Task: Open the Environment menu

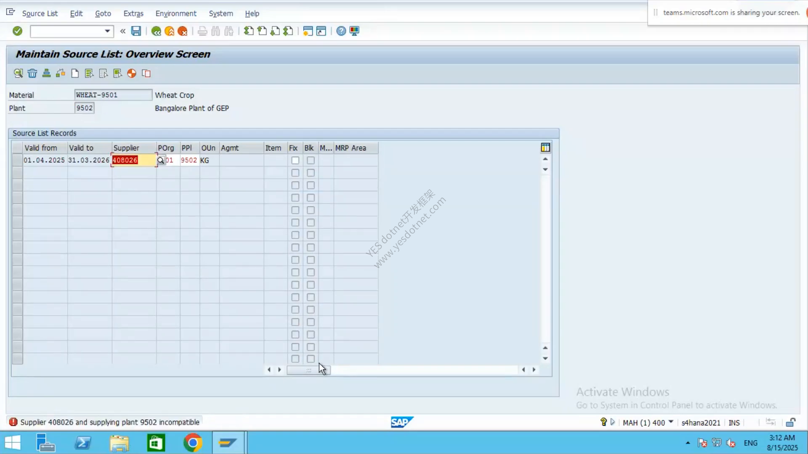Action: (176, 13)
